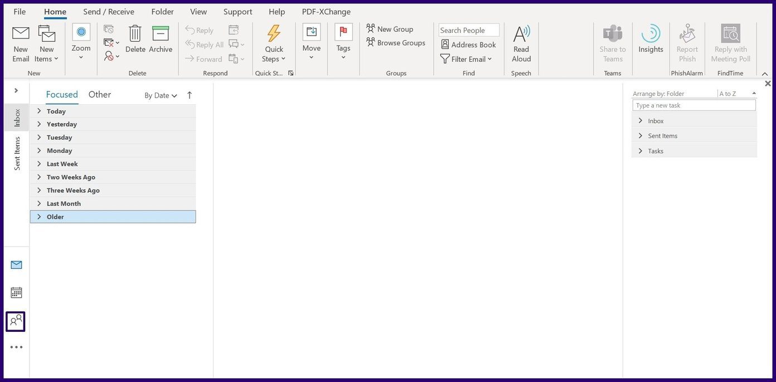Open the Move menu

(312, 42)
